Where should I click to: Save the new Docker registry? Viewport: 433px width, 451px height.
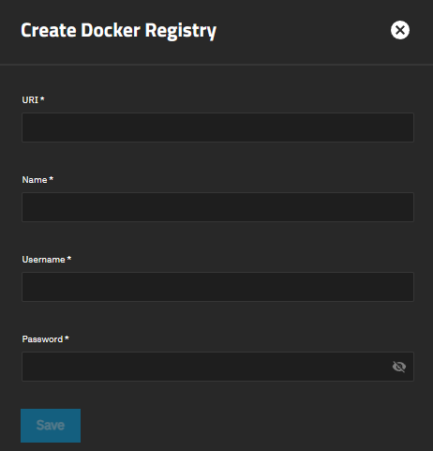pos(51,426)
